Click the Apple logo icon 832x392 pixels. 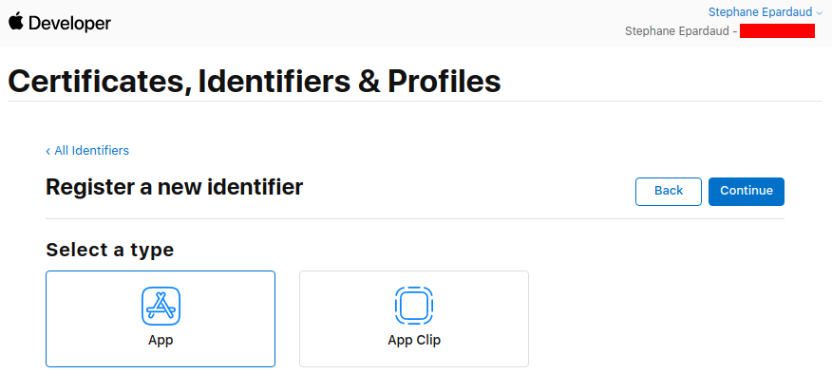click(16, 22)
